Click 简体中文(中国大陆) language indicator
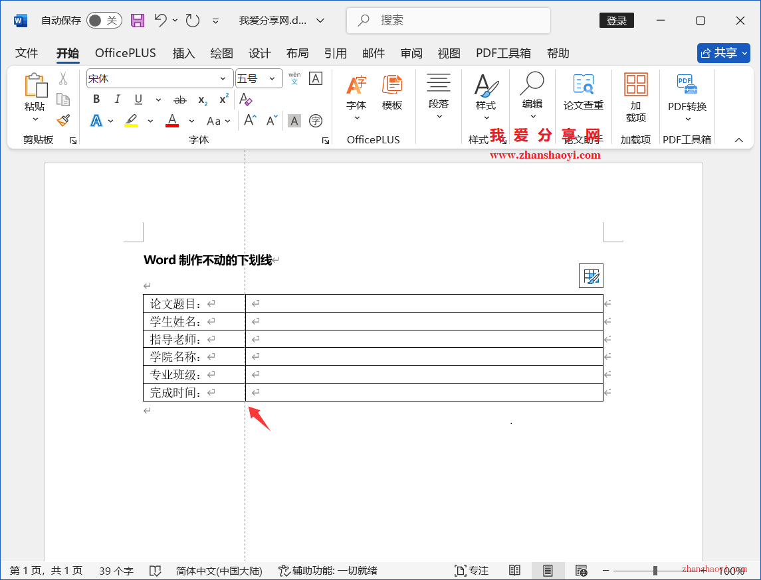 [219, 571]
